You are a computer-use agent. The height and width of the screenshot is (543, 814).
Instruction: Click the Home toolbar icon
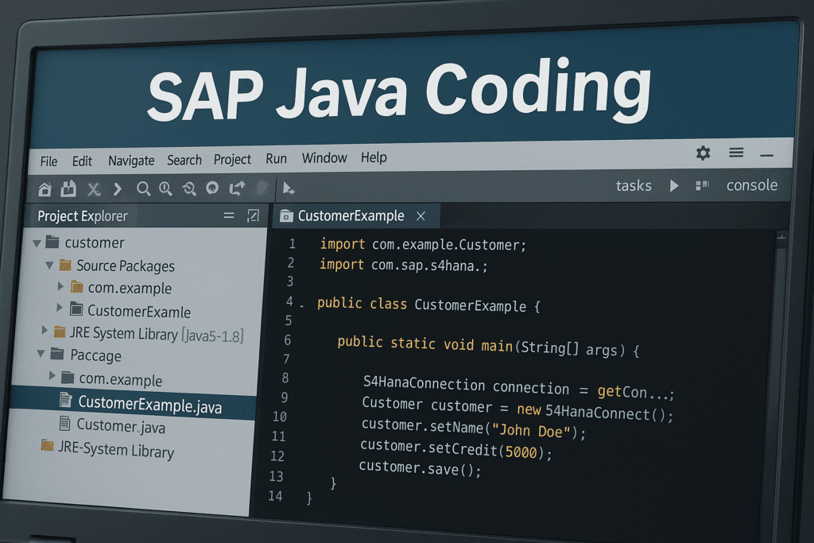[x=45, y=189]
